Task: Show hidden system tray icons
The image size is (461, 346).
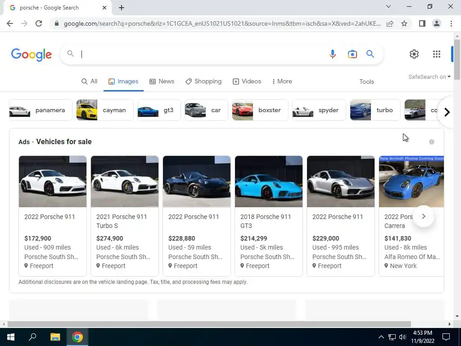Action: click(x=381, y=337)
